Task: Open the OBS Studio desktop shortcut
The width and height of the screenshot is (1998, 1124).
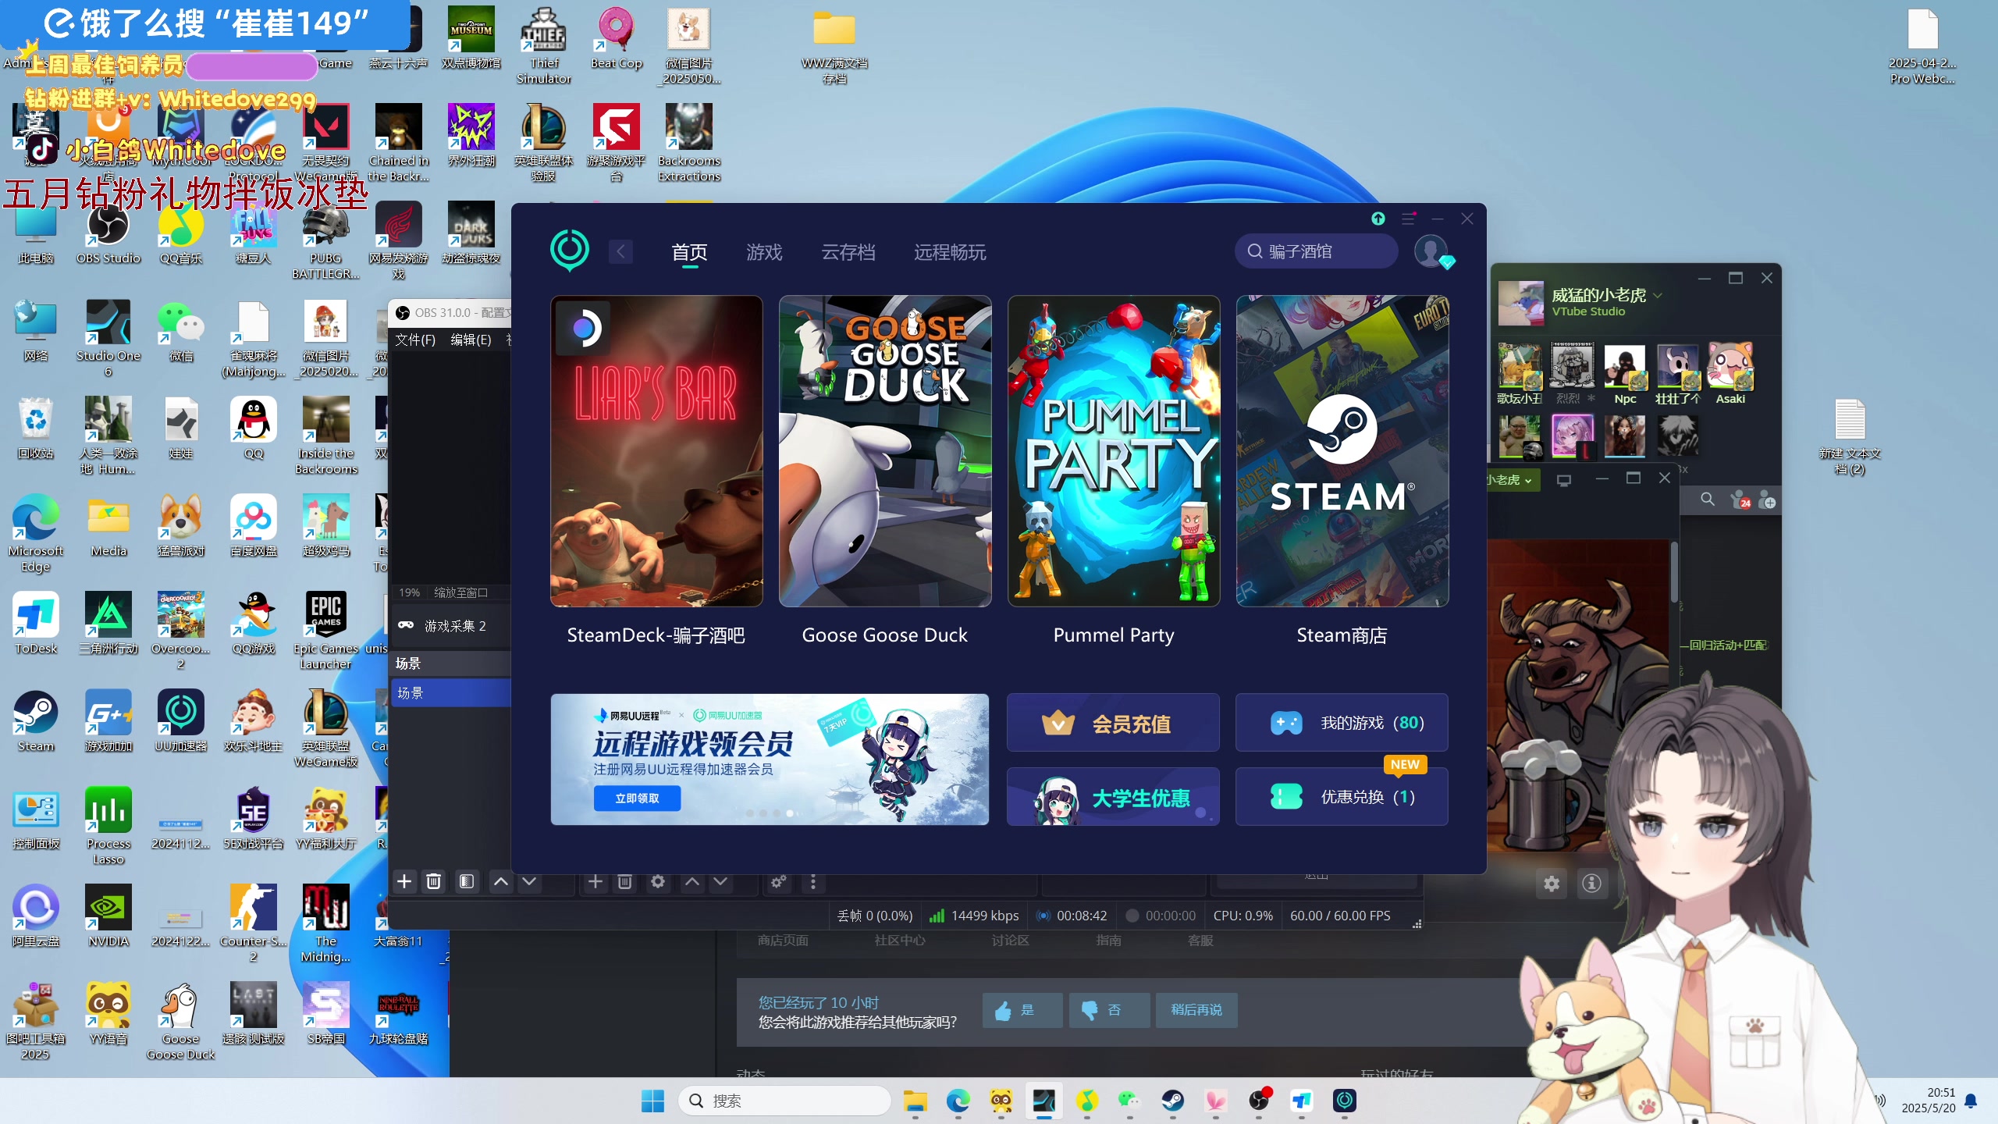Action: [108, 236]
